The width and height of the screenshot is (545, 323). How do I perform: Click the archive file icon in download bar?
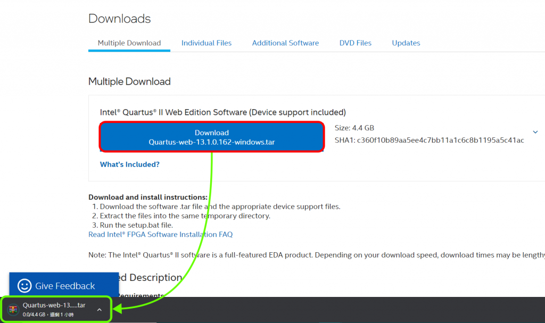pos(13,310)
